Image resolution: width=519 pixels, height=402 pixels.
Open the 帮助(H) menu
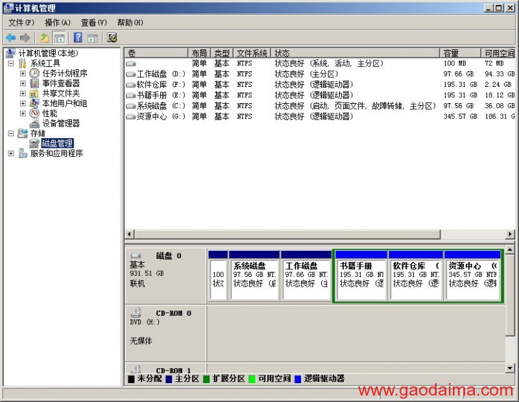(130, 23)
